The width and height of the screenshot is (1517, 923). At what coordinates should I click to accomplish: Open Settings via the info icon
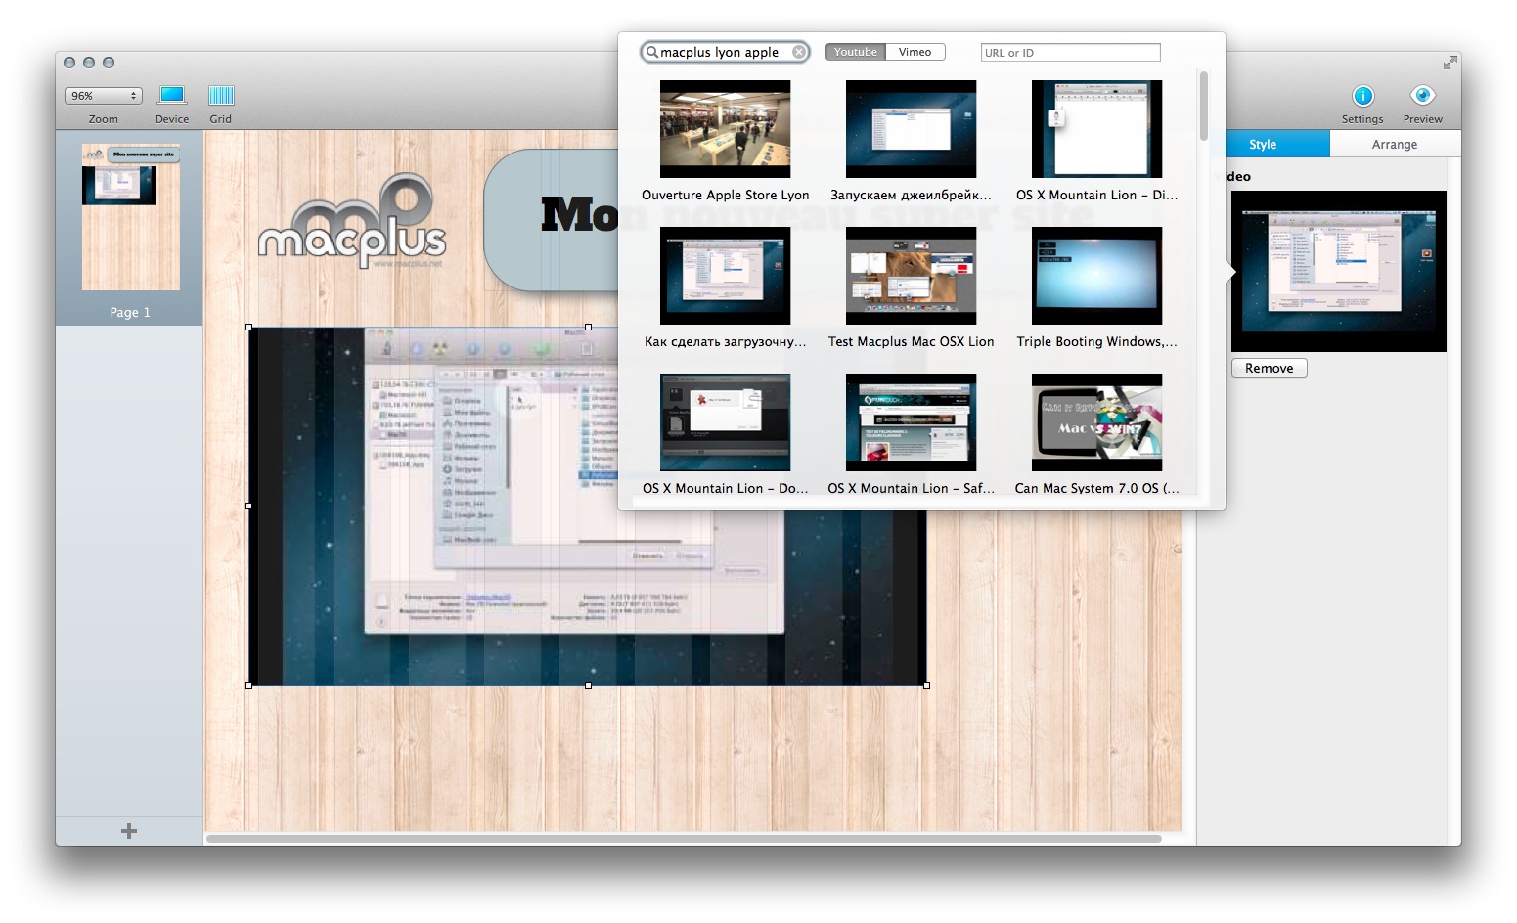pyautogui.click(x=1362, y=95)
